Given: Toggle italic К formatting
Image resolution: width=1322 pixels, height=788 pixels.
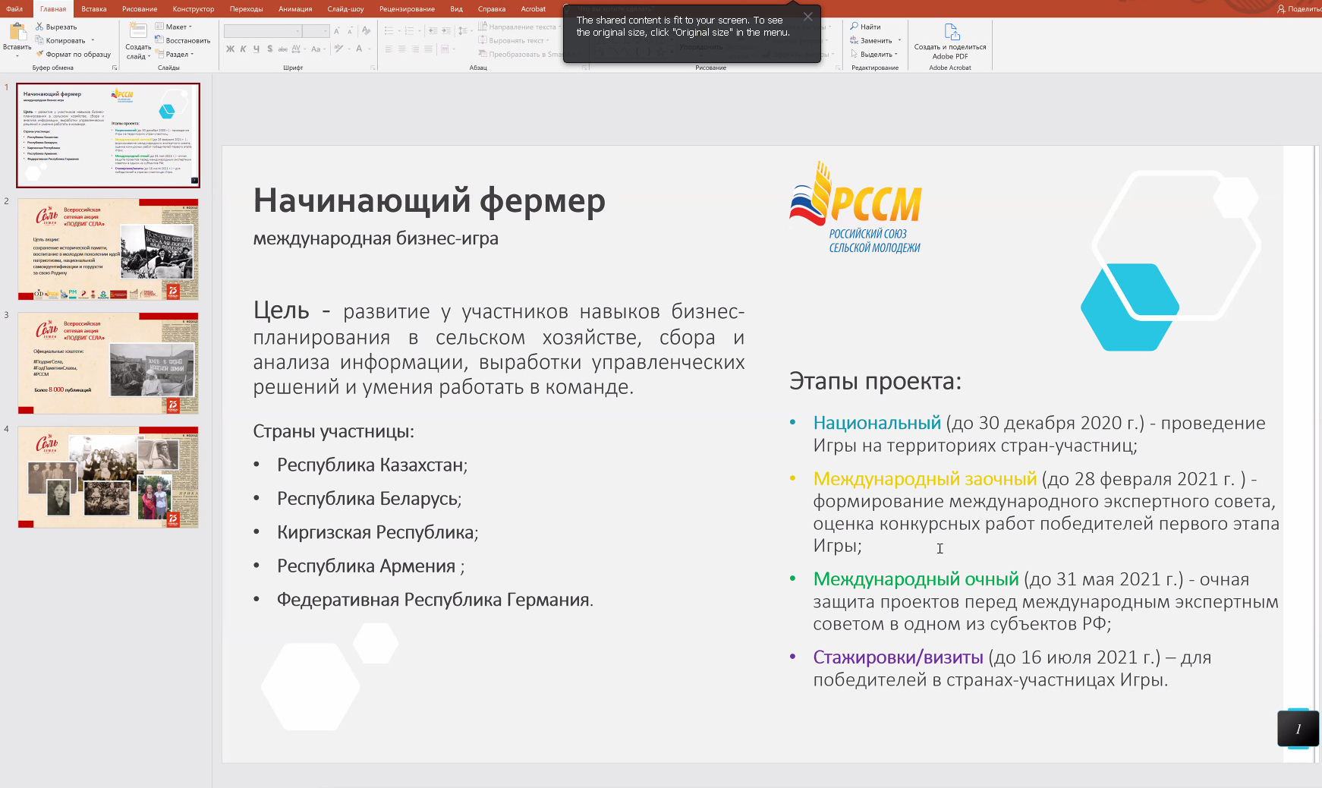Looking at the screenshot, I should [x=244, y=49].
